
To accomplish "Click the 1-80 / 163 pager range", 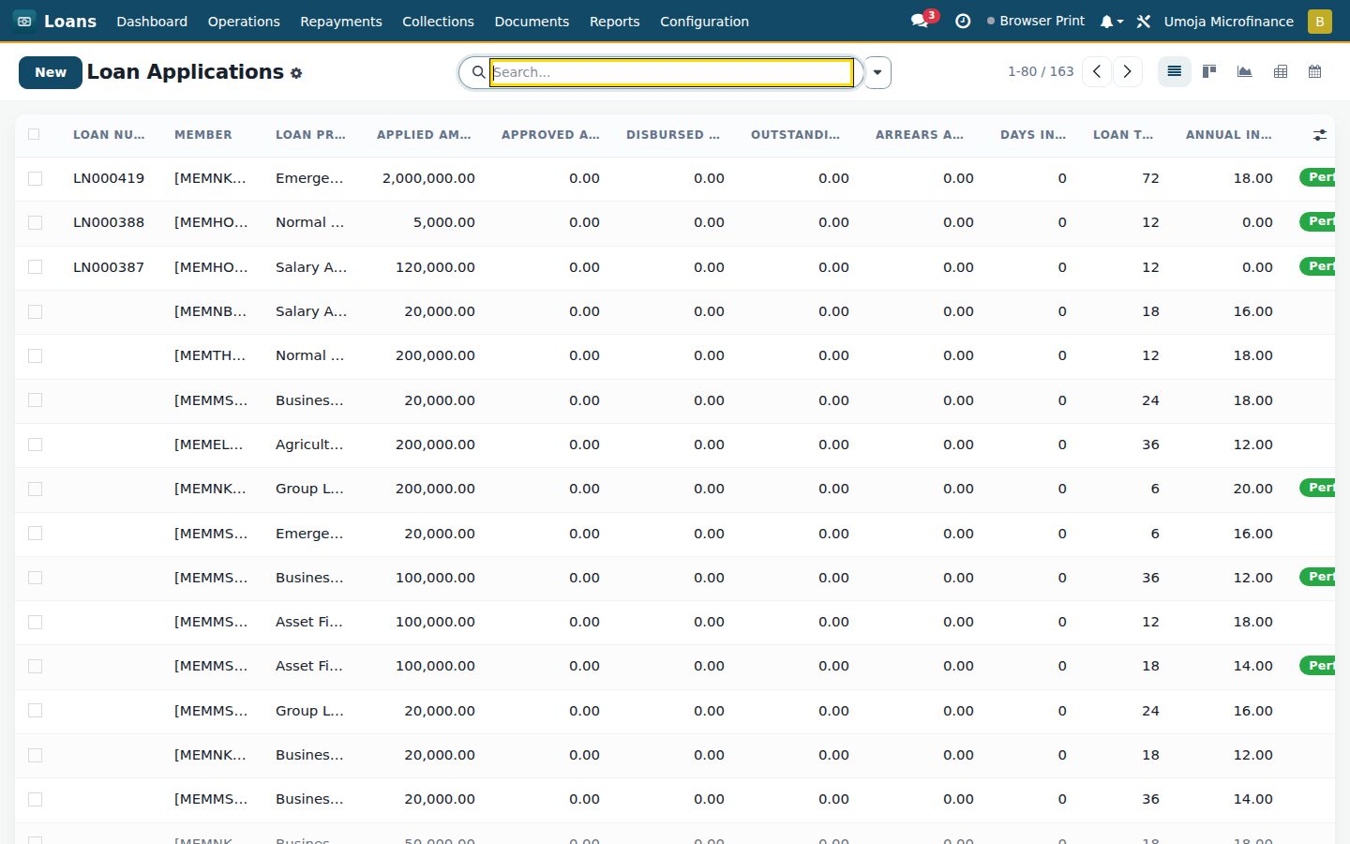I will coord(1041,71).
